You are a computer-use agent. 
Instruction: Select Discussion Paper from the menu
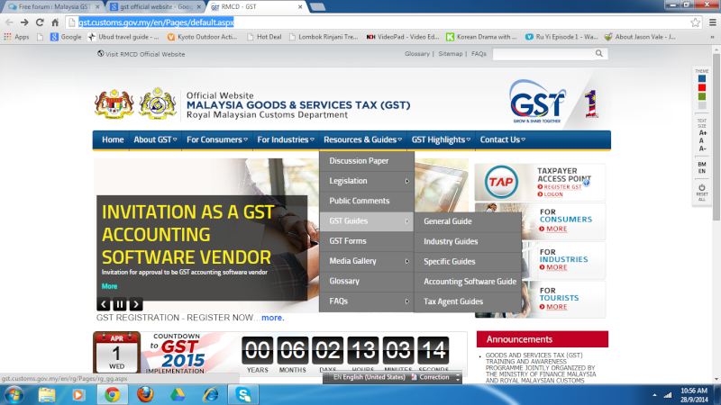367,161
